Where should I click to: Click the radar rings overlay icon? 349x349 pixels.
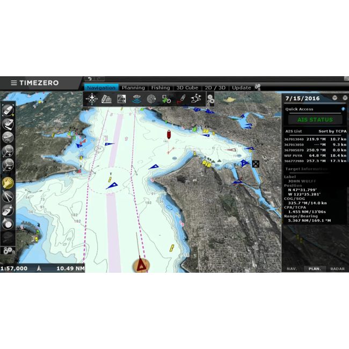click(x=151, y=99)
